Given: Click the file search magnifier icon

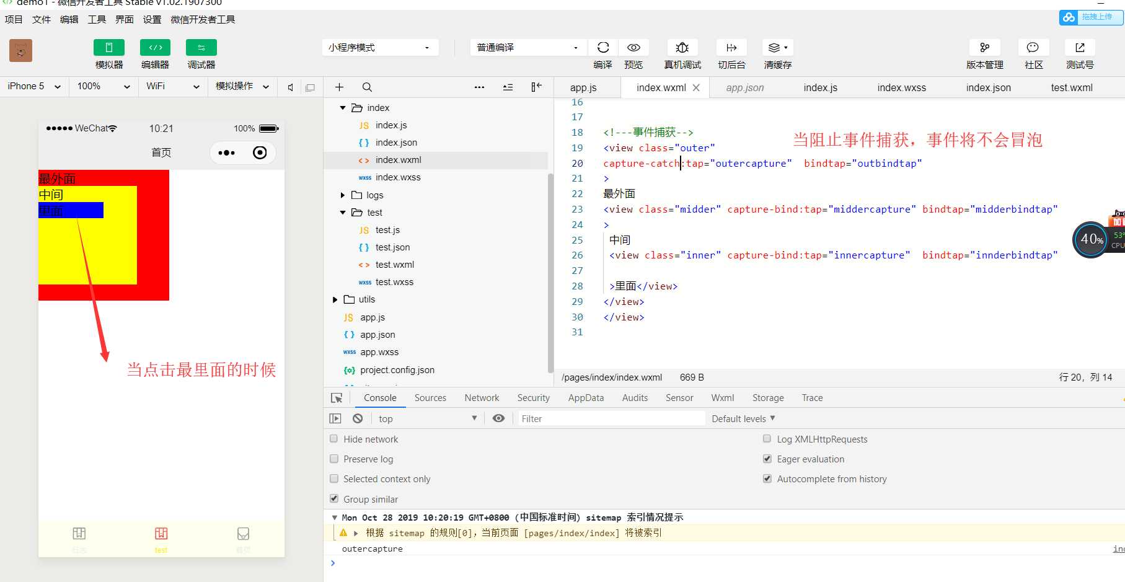Looking at the screenshot, I should [x=367, y=87].
